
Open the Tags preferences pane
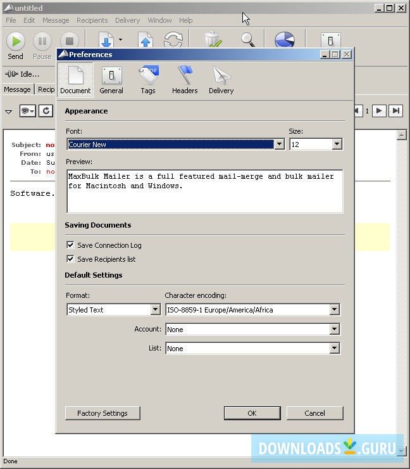148,80
